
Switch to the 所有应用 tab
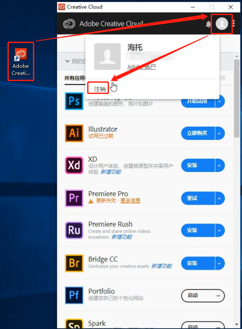(x=75, y=78)
